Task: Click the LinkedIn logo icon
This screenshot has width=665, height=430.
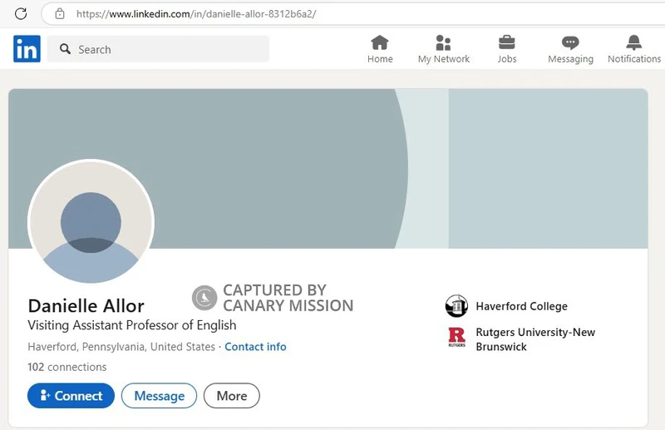Action: [x=27, y=49]
